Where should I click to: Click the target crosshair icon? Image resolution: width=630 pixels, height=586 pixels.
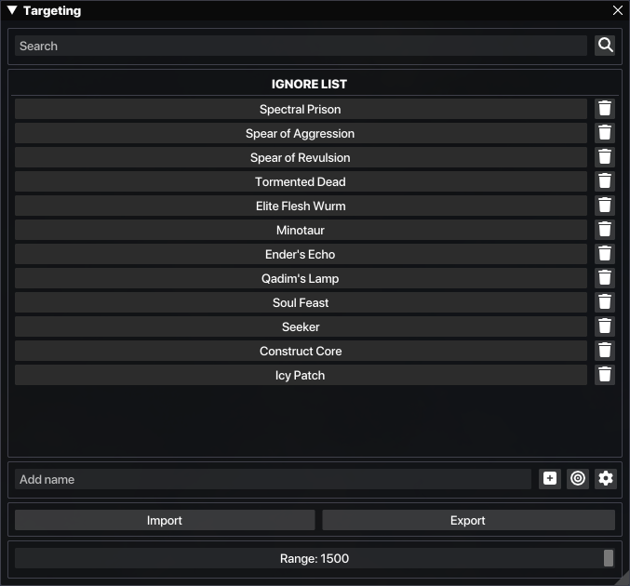click(x=578, y=479)
